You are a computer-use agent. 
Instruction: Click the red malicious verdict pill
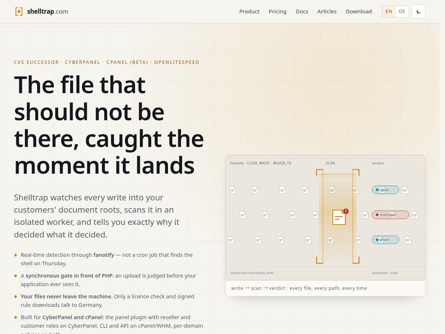390,215
